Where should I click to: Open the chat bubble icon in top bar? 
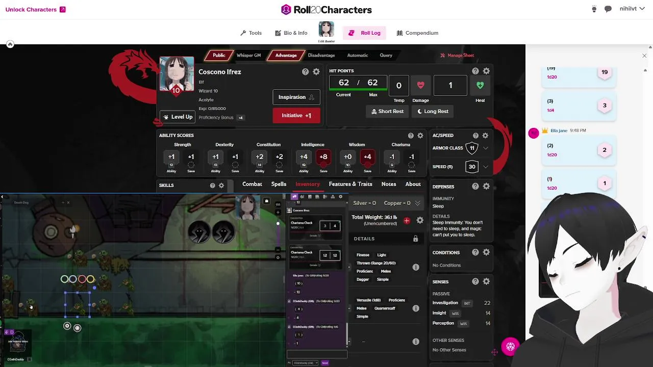coord(608,9)
